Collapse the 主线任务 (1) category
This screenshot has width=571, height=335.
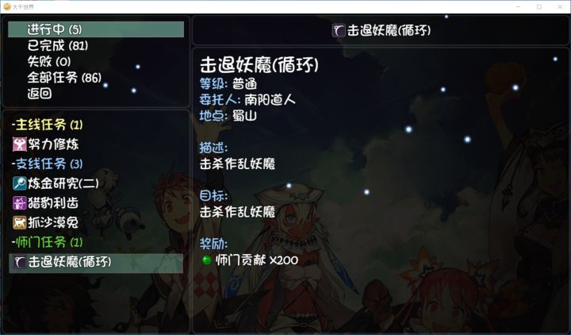[48, 125]
